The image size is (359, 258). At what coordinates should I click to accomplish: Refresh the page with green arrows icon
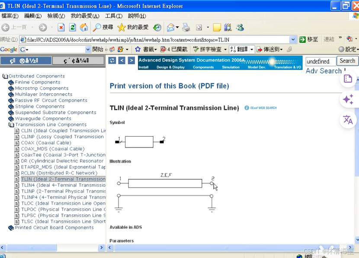coord(73,28)
